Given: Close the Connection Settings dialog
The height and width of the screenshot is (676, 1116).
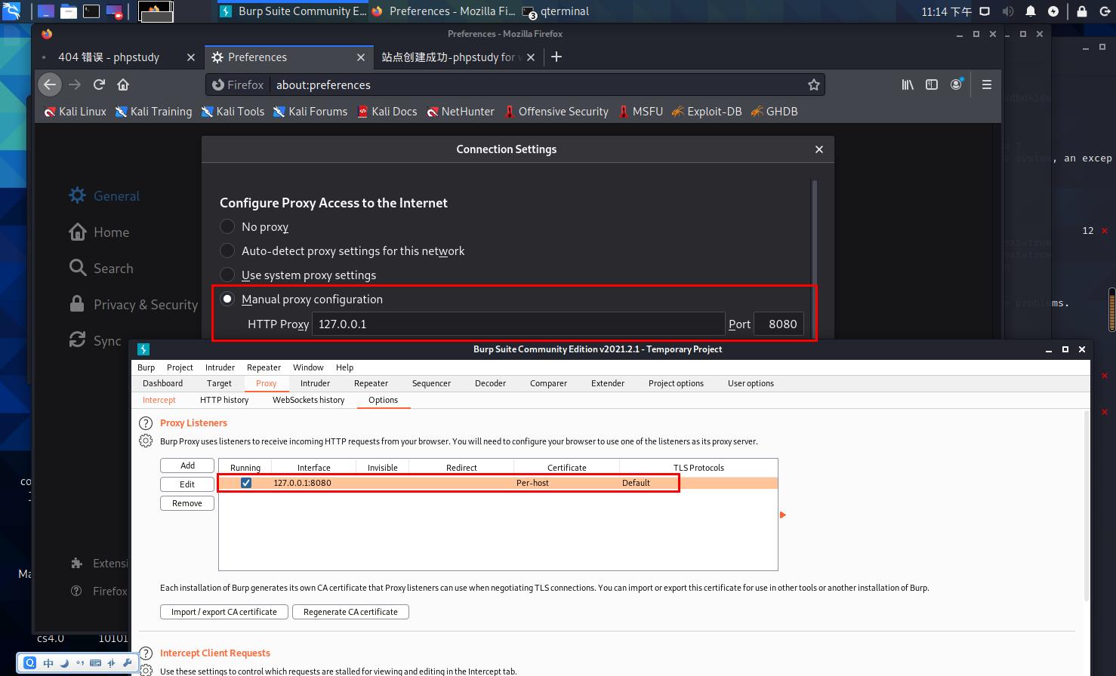Looking at the screenshot, I should (819, 149).
